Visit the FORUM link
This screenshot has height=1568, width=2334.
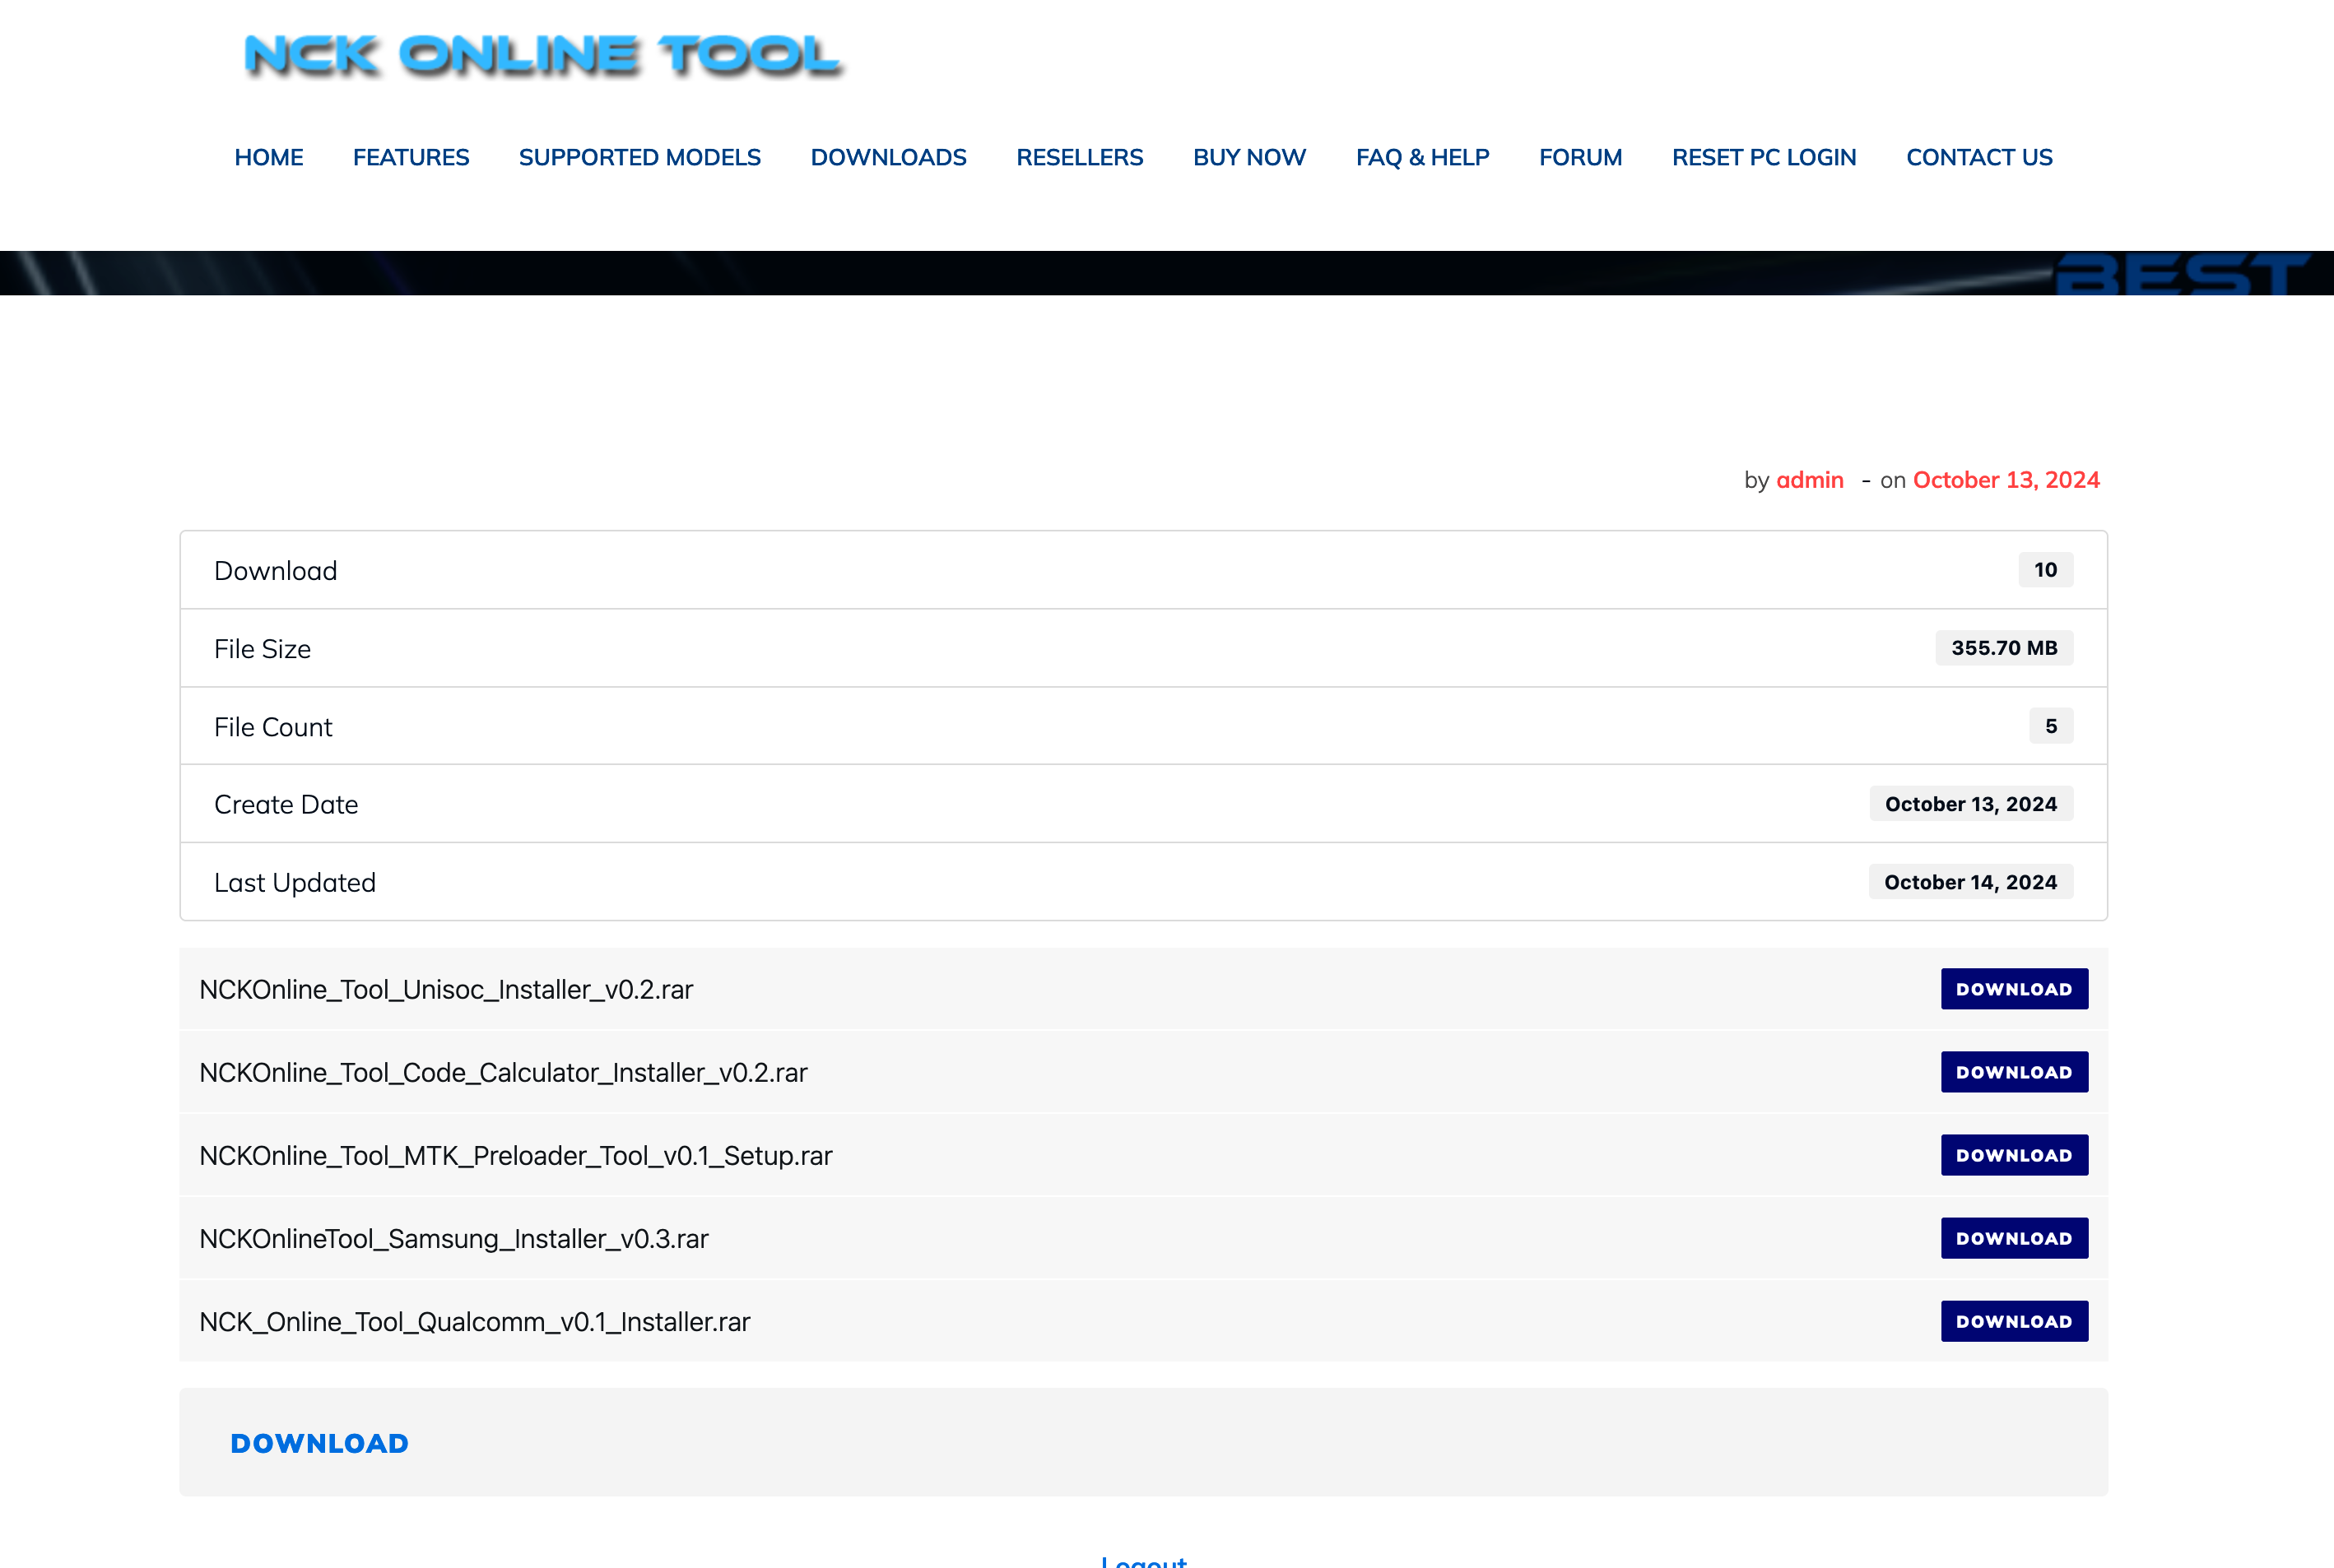click(1579, 157)
